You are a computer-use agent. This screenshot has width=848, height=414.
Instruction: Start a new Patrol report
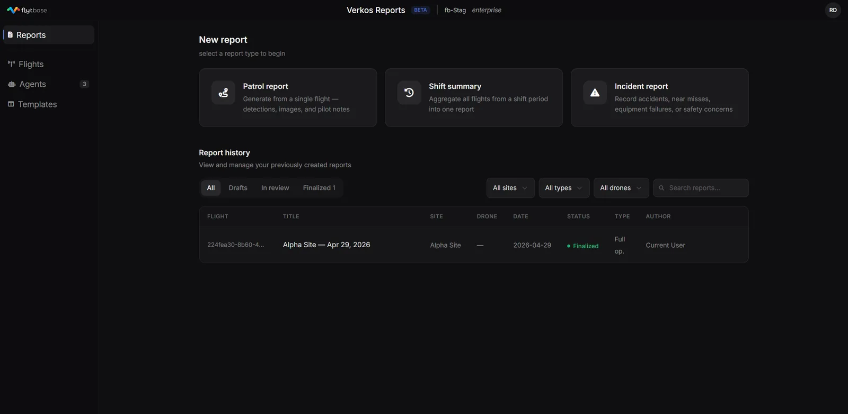click(x=288, y=97)
